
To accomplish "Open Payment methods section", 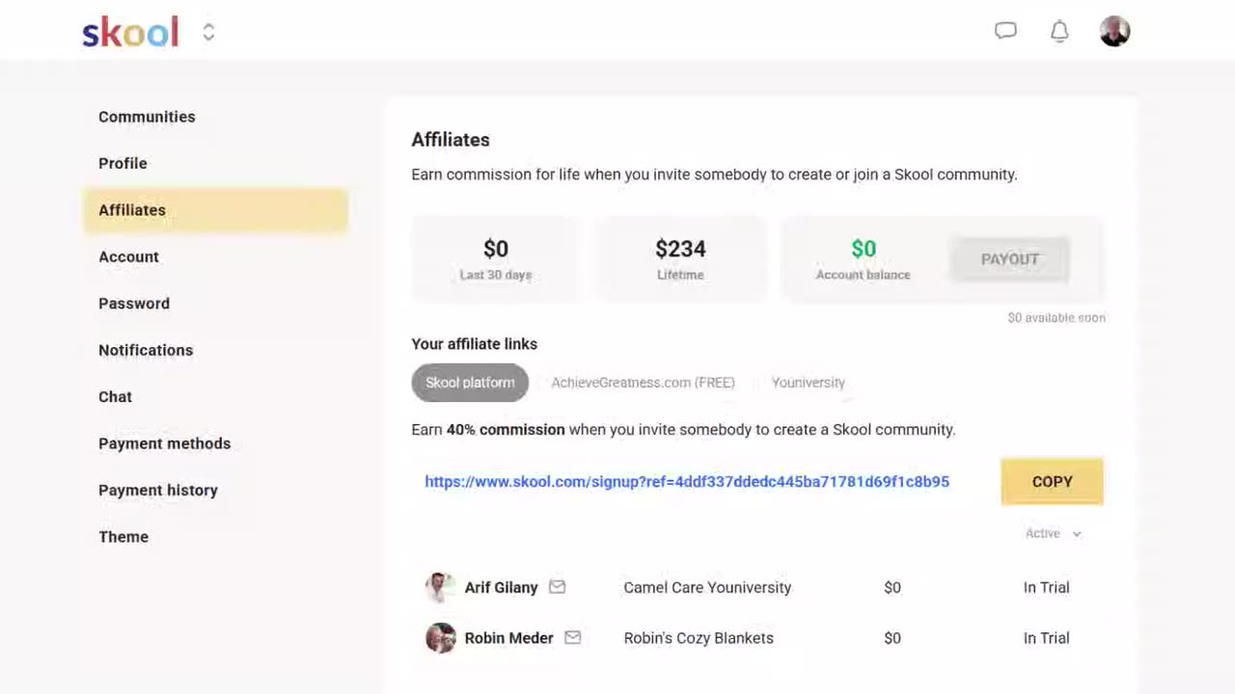I will pos(164,443).
